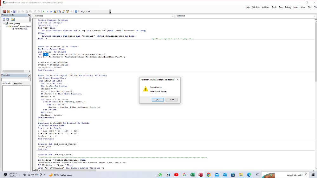317x178 pixels.
Task: Run the code with green play icon
Action: tap(43, 11)
